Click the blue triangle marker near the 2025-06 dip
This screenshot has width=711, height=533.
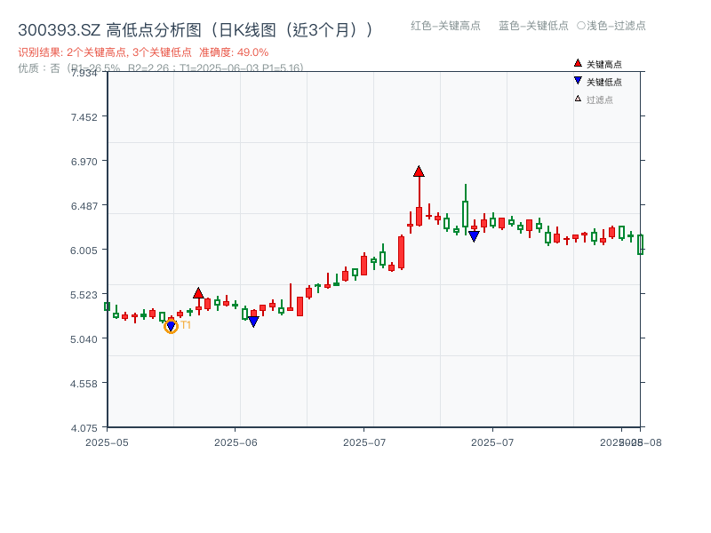pos(255,319)
